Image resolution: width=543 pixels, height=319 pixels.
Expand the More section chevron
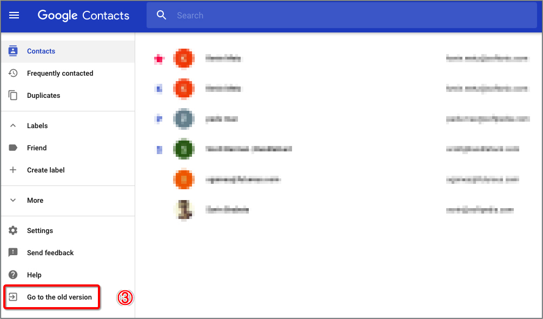13,200
